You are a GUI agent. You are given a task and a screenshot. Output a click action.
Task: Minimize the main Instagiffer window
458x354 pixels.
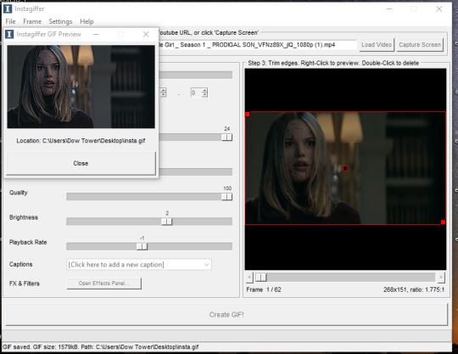[389, 9]
